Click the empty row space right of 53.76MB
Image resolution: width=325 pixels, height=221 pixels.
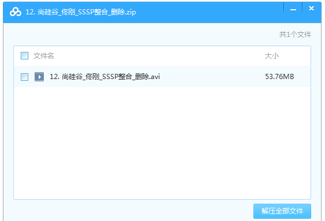point(302,77)
